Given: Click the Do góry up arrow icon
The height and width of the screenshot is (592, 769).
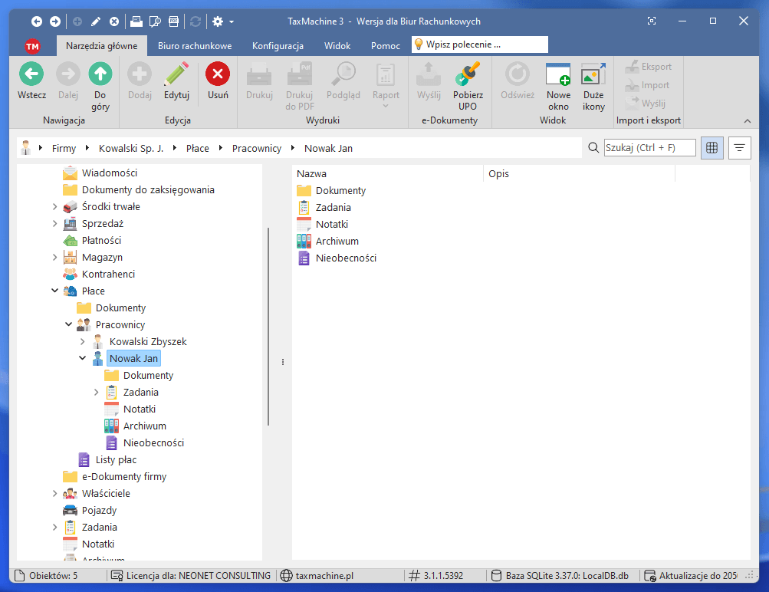Looking at the screenshot, I should click(100, 74).
